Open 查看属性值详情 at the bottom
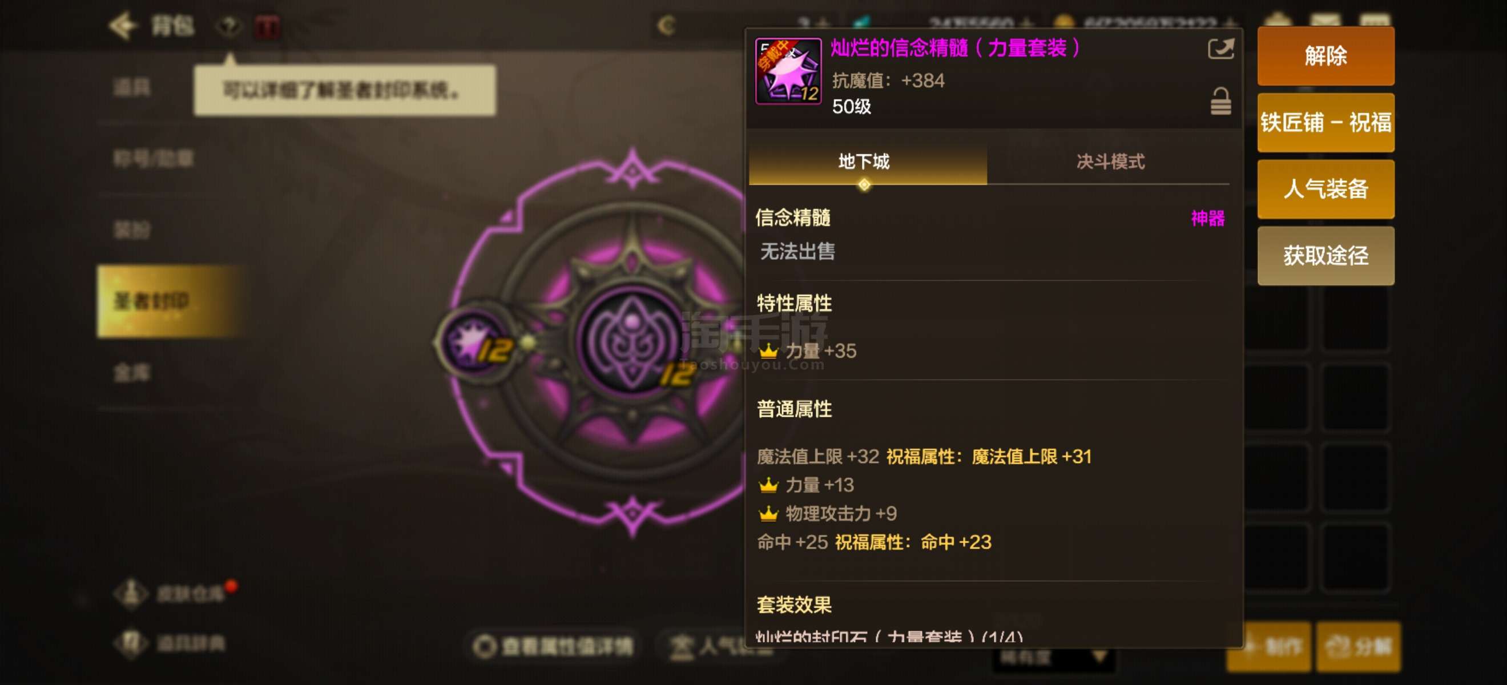1507x685 pixels. 554,646
